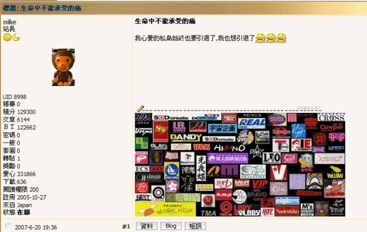
Task: Click the post title 生命中不能承受的痛
Action: pos(165,21)
